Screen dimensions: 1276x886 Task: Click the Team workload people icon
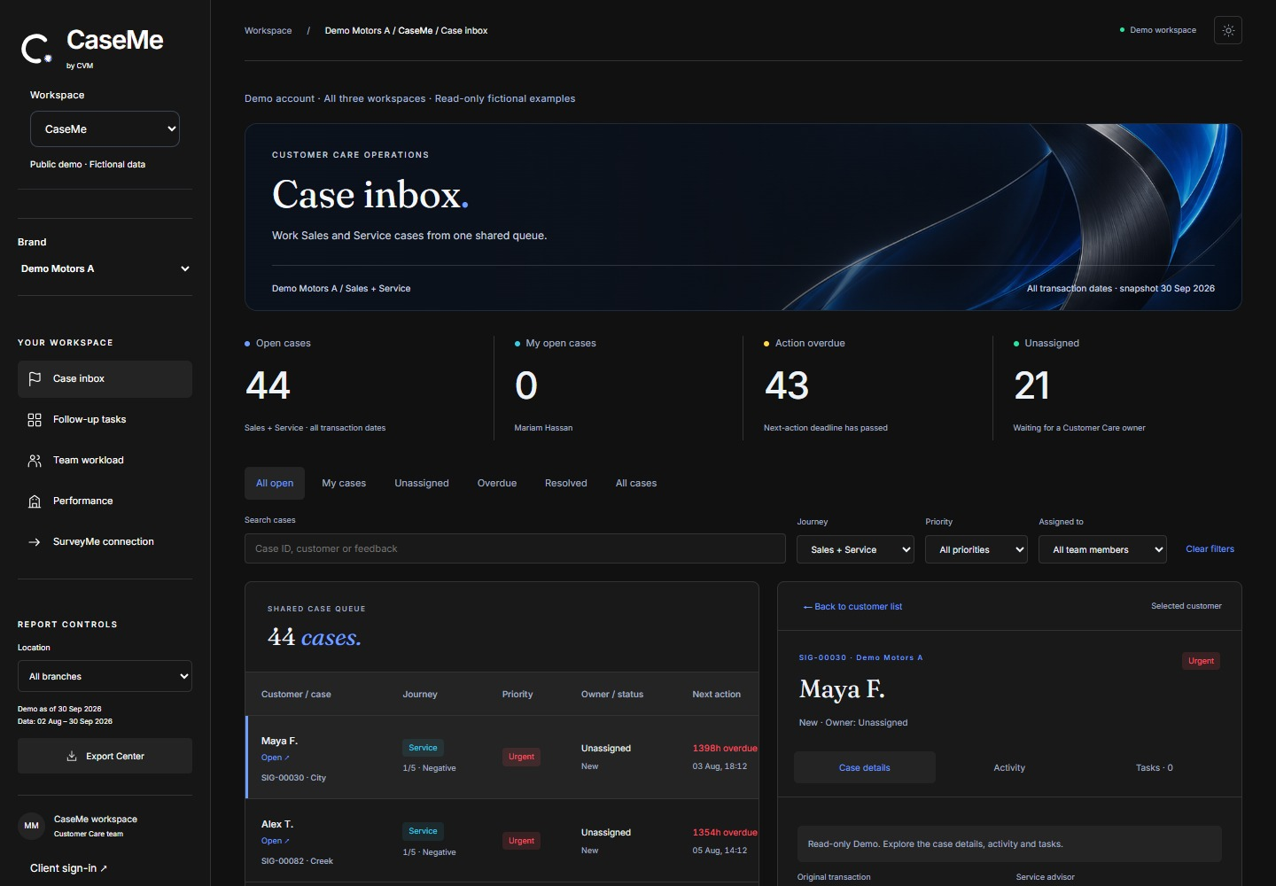point(35,461)
